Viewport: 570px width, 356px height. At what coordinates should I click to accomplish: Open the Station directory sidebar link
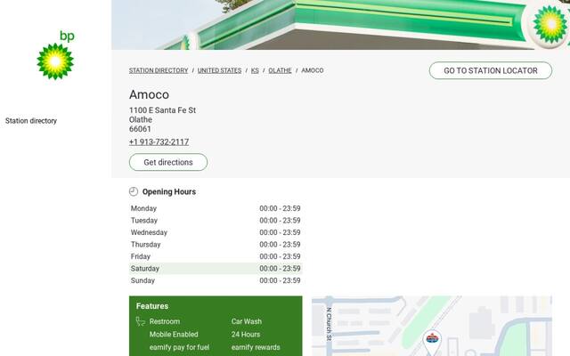point(31,121)
